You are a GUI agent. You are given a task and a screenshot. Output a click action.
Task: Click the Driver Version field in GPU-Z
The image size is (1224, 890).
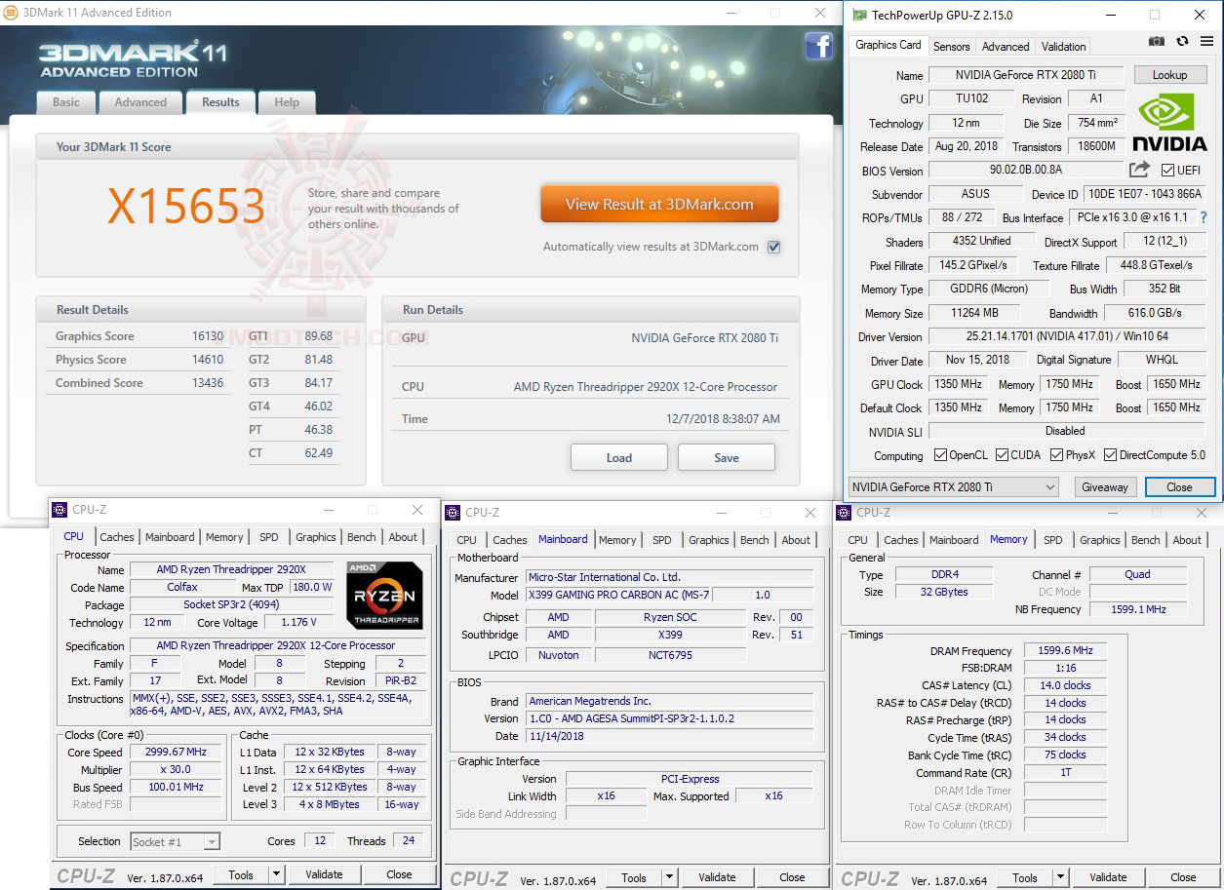click(1066, 336)
